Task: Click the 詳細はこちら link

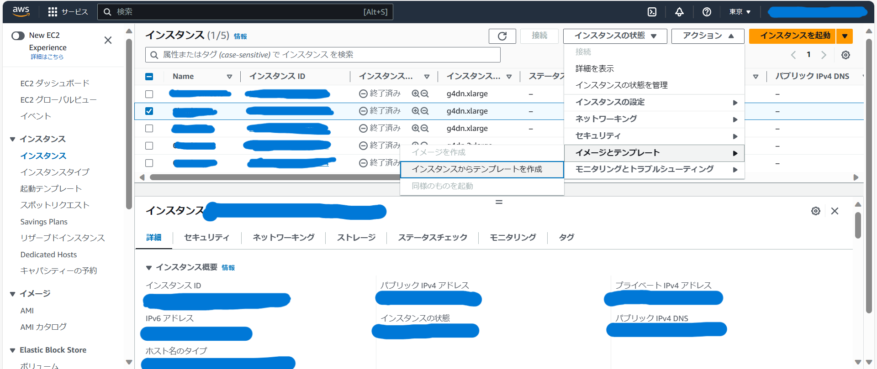Action: pos(47,57)
